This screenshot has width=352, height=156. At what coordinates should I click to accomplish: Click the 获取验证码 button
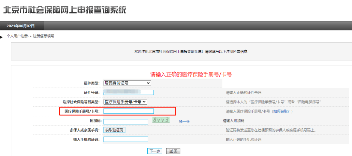point(114,130)
